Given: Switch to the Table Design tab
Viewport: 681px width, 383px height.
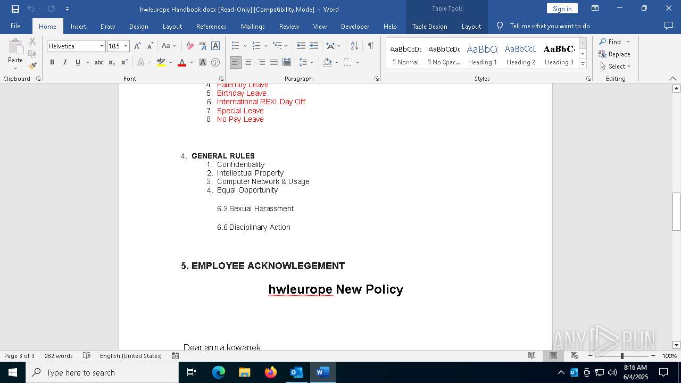Looking at the screenshot, I should click(429, 26).
